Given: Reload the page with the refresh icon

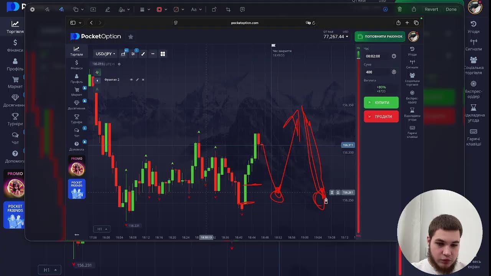Looking at the screenshot, I should tap(314, 23).
